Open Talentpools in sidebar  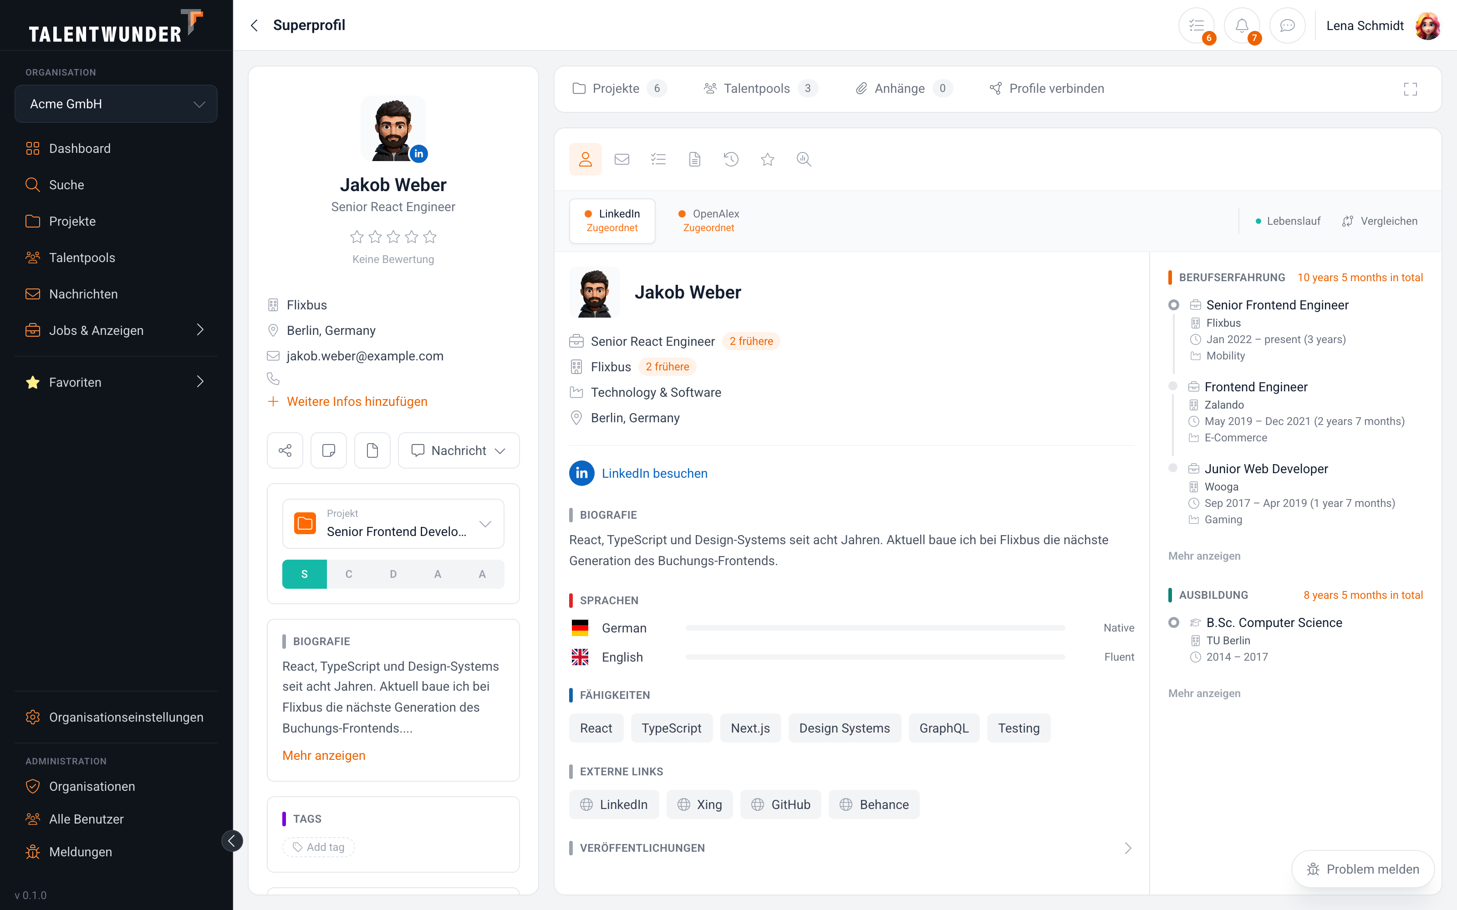[116, 258]
